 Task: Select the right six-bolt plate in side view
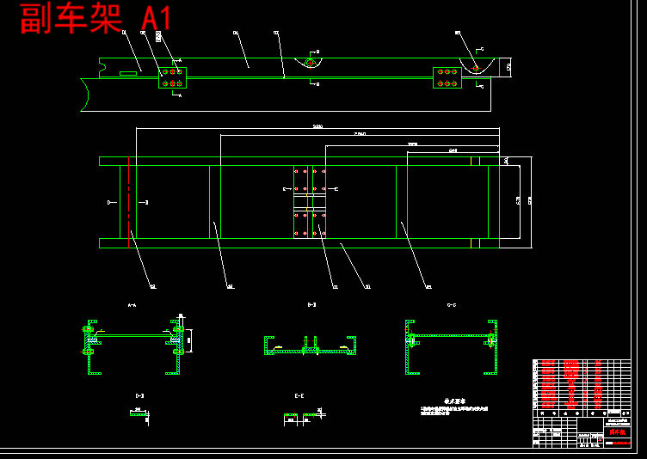click(x=447, y=78)
